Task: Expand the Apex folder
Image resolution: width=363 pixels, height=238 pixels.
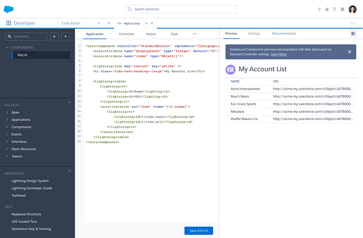Action: pyautogui.click(x=6, y=112)
